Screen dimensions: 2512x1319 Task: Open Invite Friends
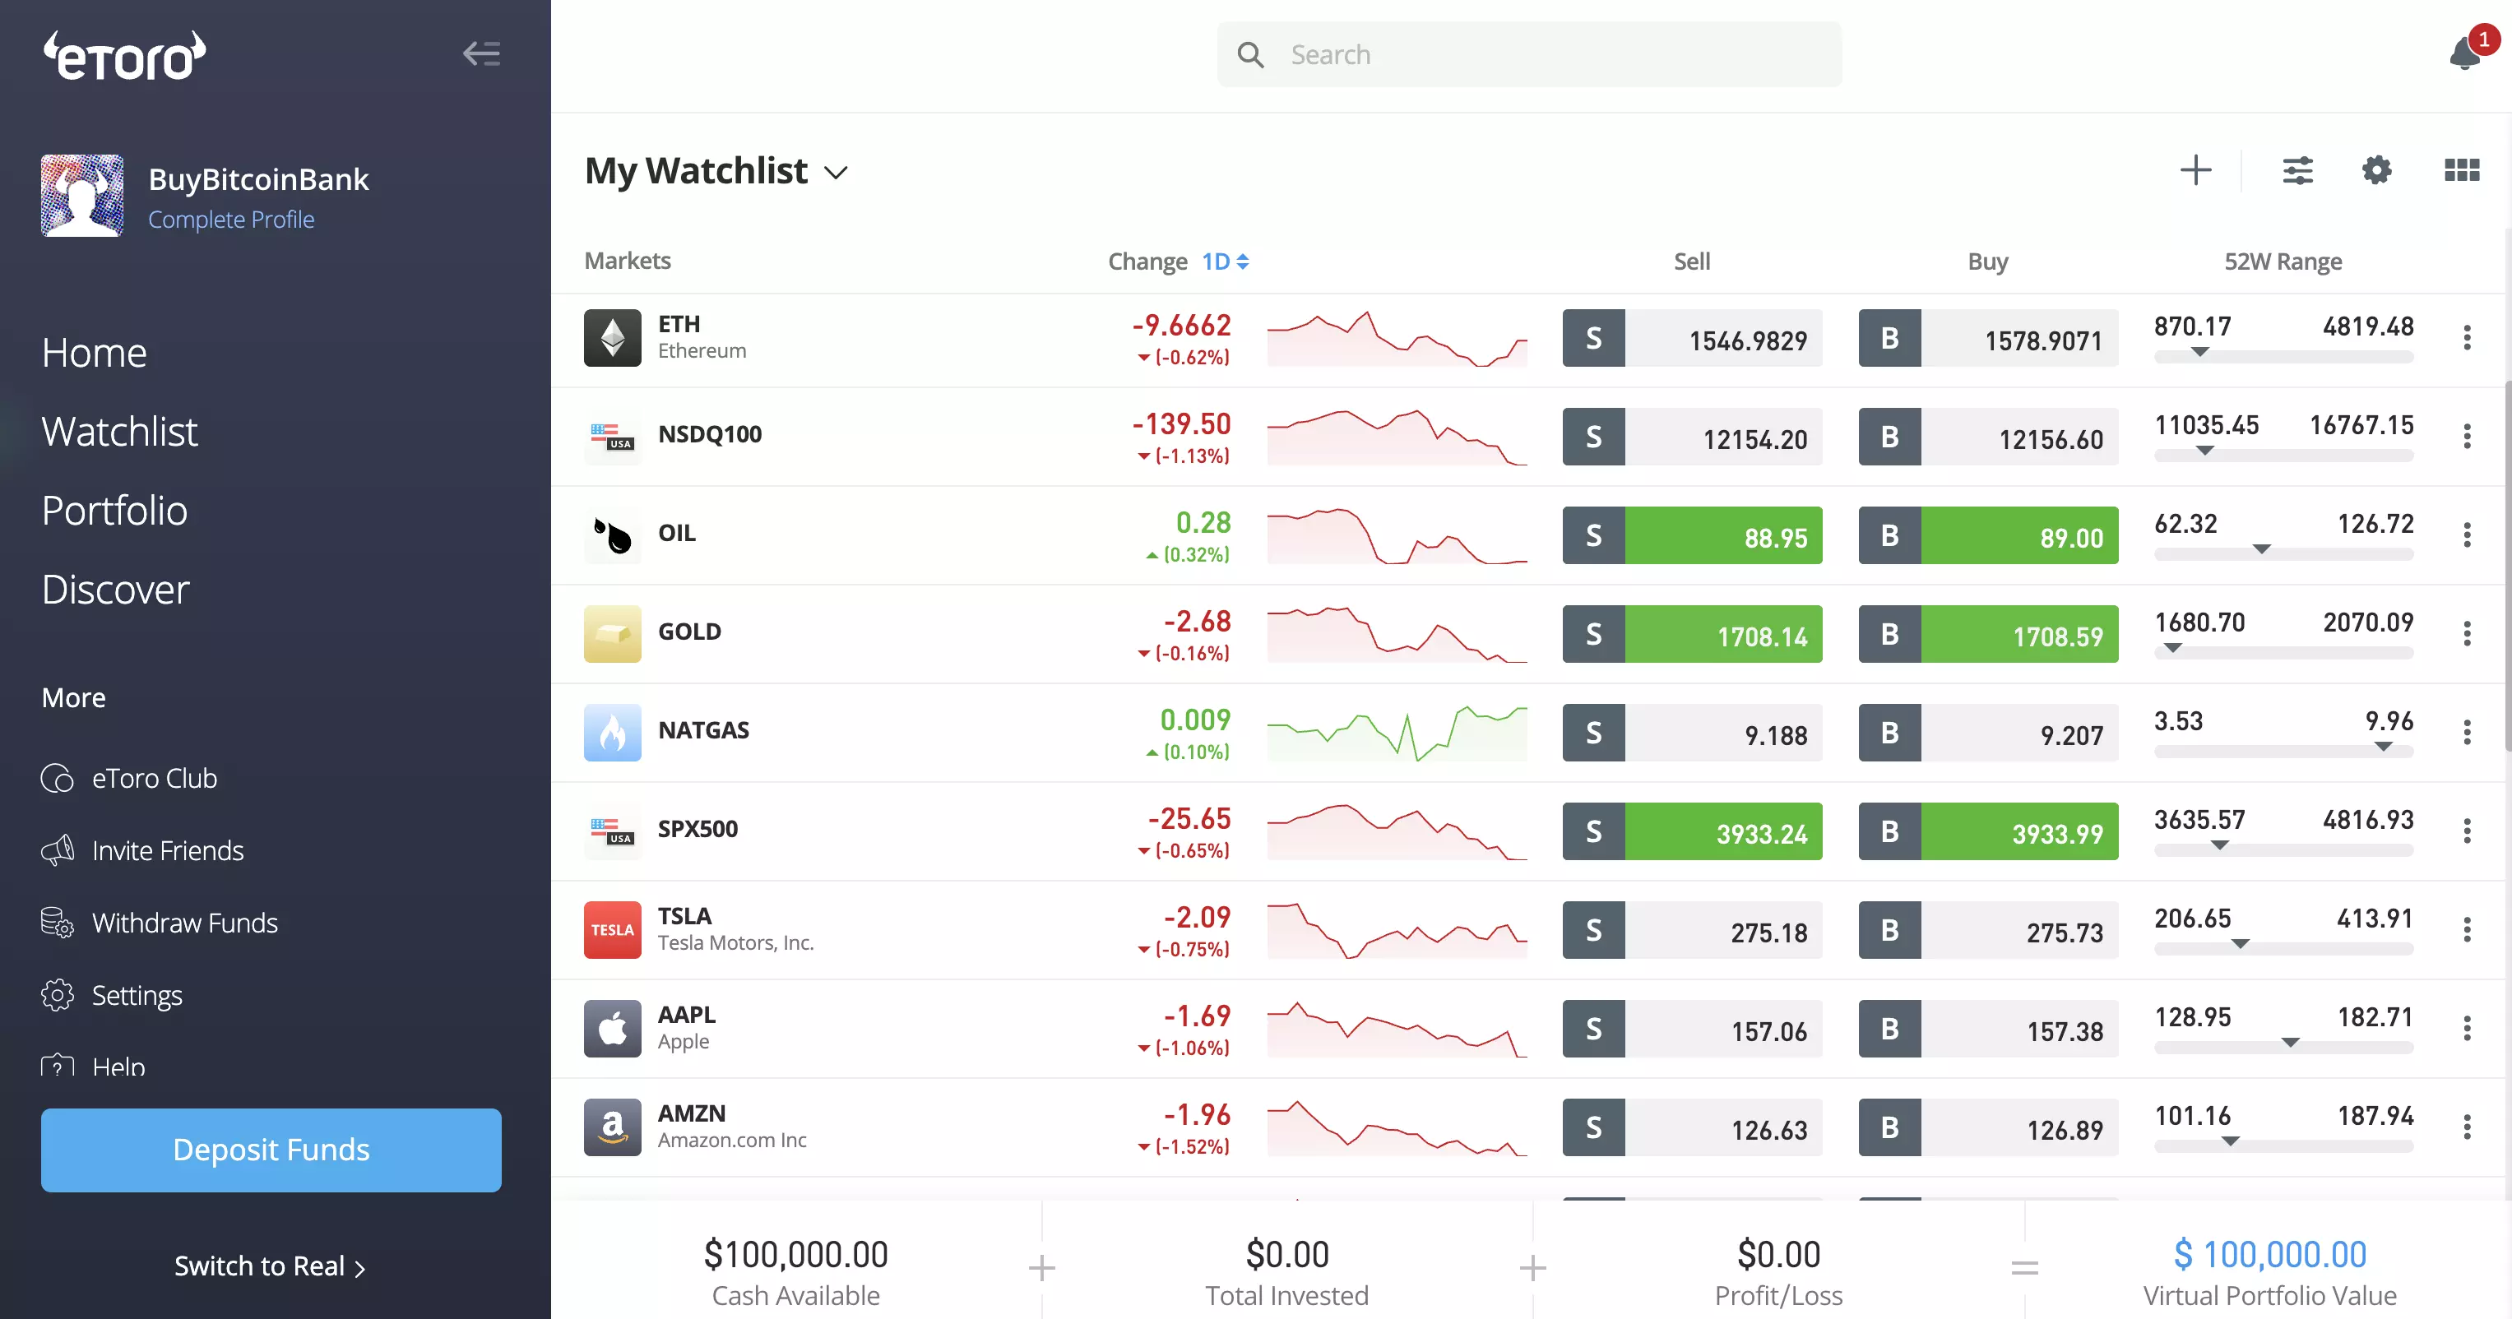click(142, 850)
